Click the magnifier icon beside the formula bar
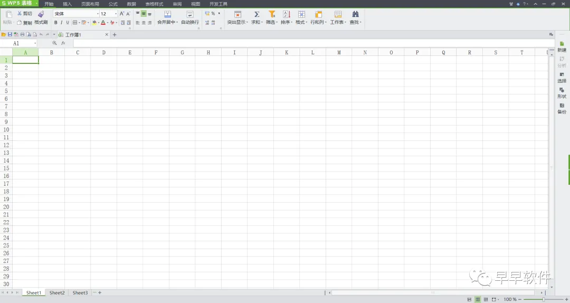This screenshot has height=303, width=570. tap(54, 43)
